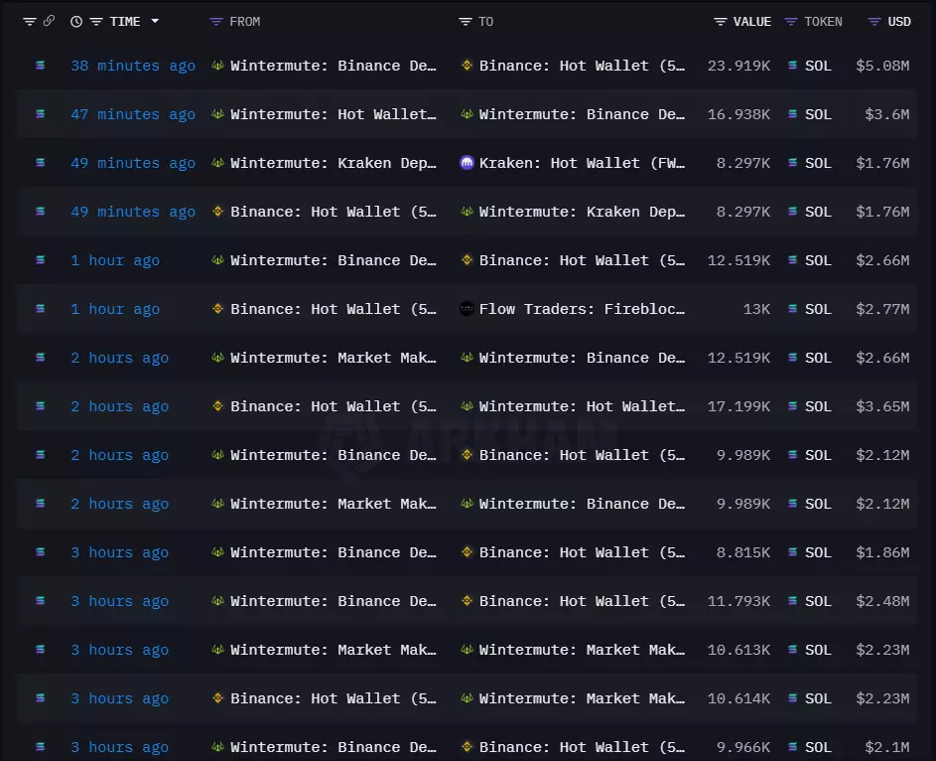This screenshot has height=761, width=936.
Task: Open the FROM column filter icon
Action: tap(216, 22)
